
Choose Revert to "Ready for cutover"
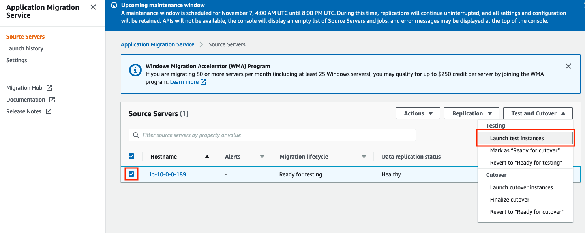pos(525,212)
